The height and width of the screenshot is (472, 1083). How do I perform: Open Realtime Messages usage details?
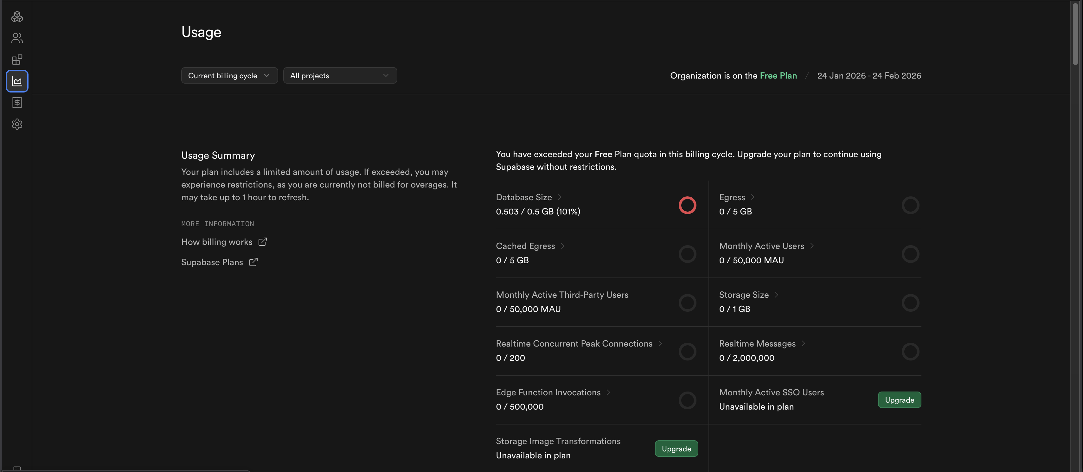tap(757, 343)
